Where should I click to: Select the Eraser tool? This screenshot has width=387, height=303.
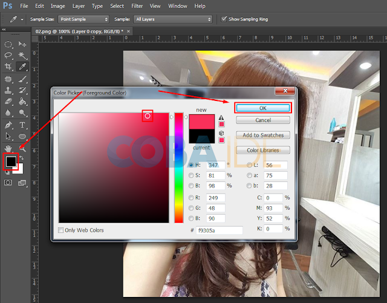tap(8, 102)
